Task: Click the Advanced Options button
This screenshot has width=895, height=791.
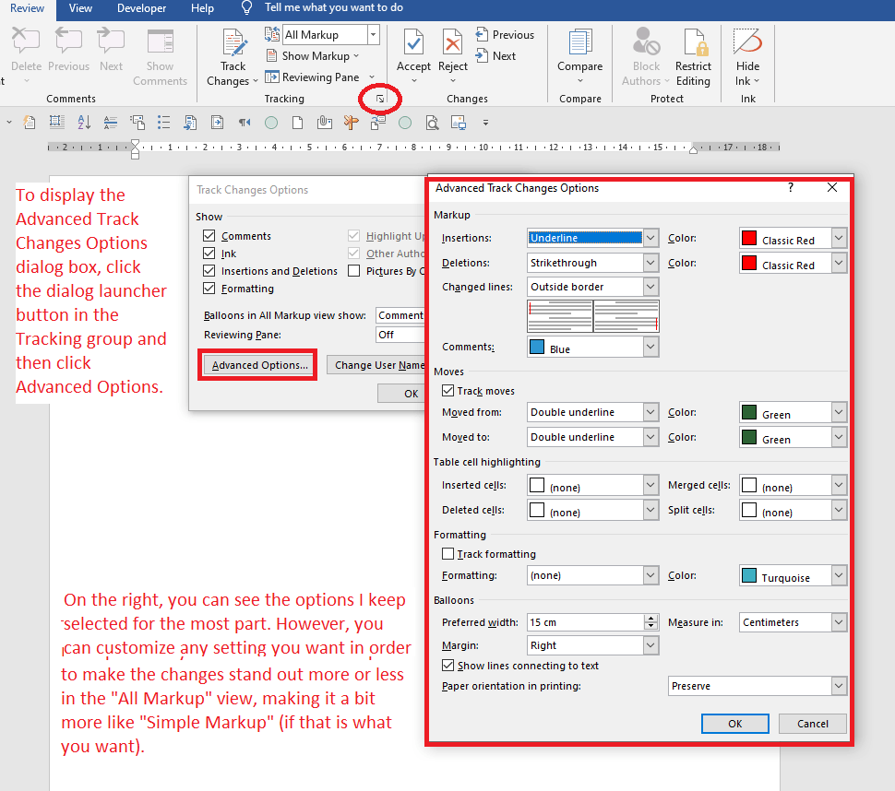Action: (258, 365)
